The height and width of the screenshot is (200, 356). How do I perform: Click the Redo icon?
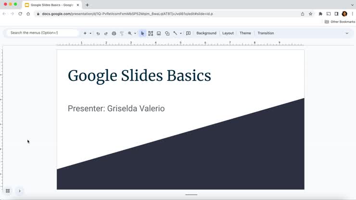click(106, 33)
